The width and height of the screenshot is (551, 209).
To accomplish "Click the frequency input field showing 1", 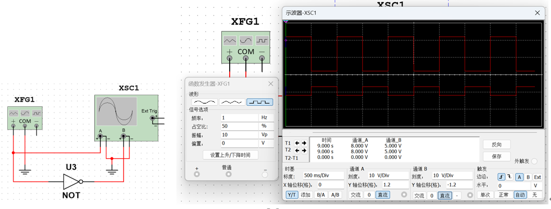I will point(240,118).
